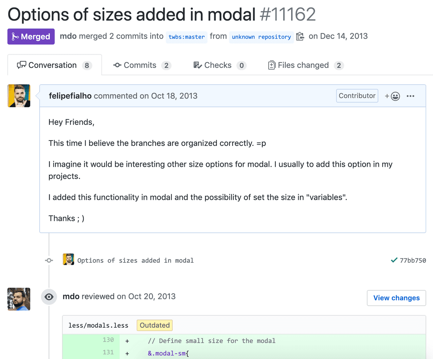The width and height of the screenshot is (433, 359).
Task: Click the unknown repository branch label
Action: pyautogui.click(x=261, y=37)
